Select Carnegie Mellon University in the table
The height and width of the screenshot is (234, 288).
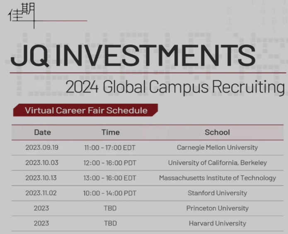coord(217,148)
